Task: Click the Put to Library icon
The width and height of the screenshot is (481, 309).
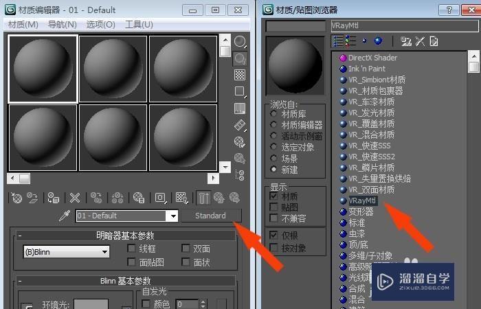Action: point(139,198)
